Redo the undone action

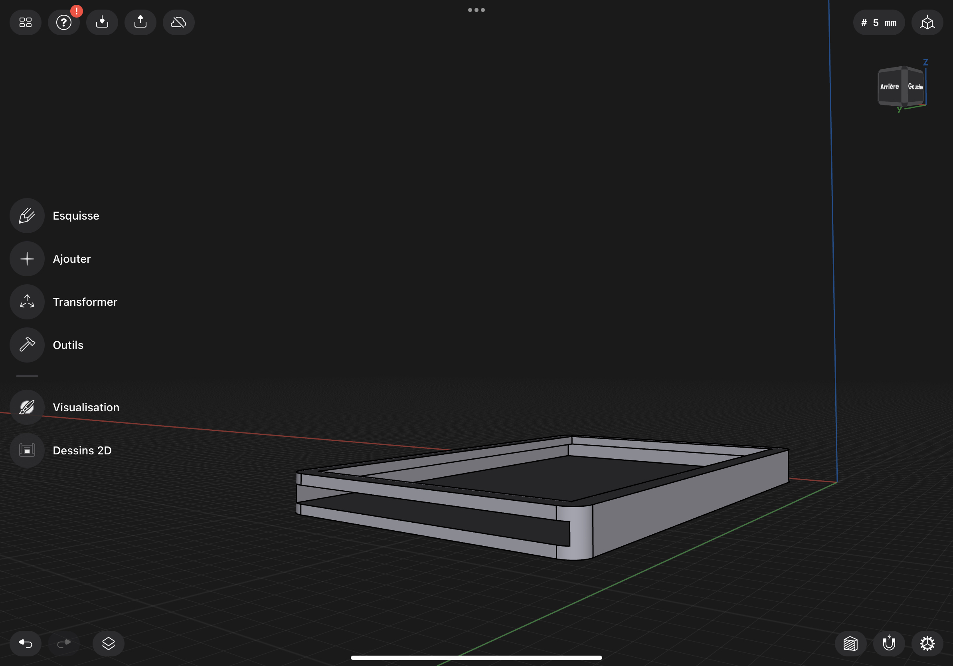pos(64,644)
